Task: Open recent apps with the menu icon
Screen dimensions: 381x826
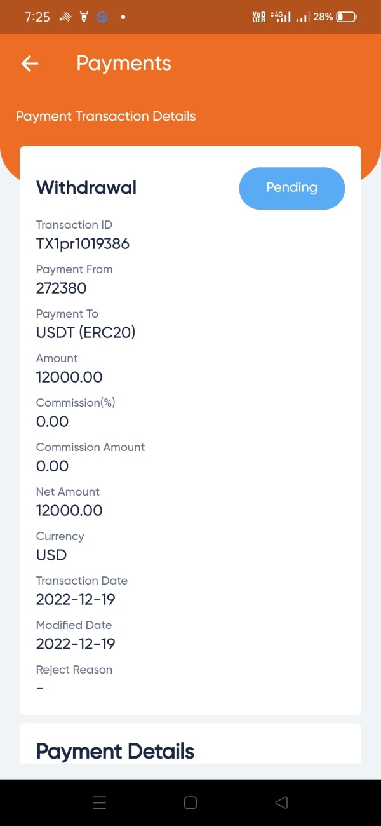Action: point(100,802)
